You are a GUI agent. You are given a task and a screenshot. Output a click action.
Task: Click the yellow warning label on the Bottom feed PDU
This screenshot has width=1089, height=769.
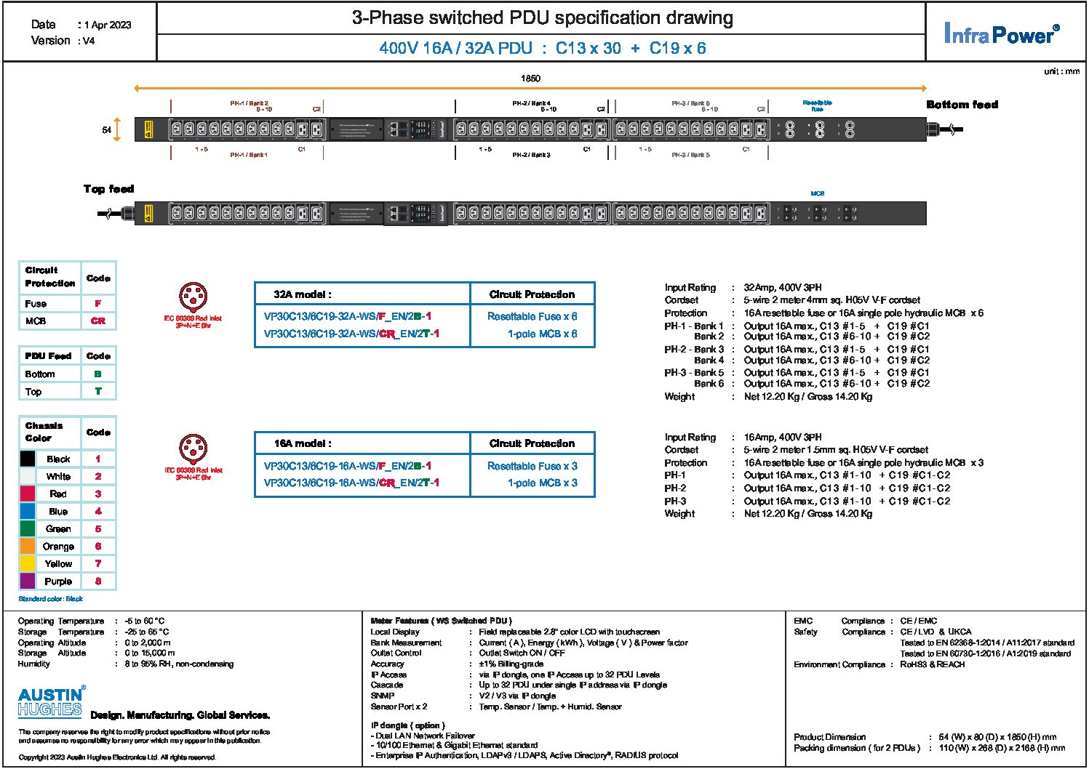pos(148,129)
